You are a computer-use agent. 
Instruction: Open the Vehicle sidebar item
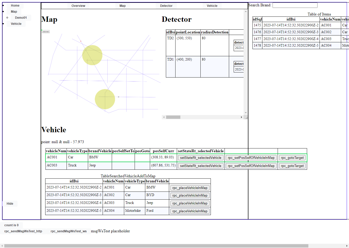(x=16, y=24)
